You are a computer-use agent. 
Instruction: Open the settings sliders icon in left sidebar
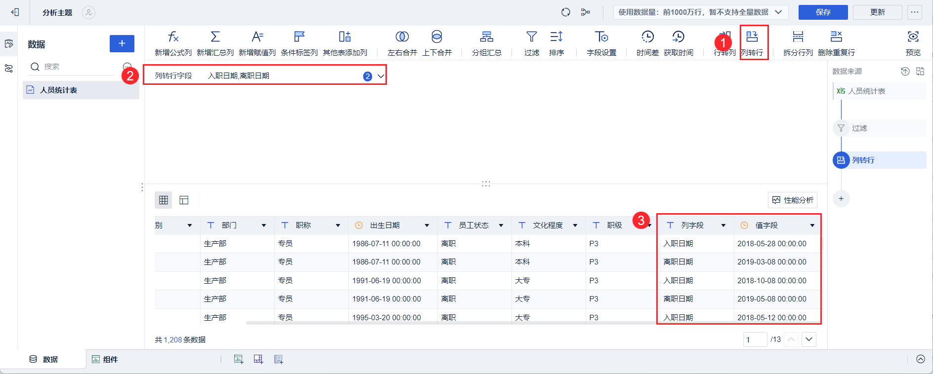click(x=9, y=69)
